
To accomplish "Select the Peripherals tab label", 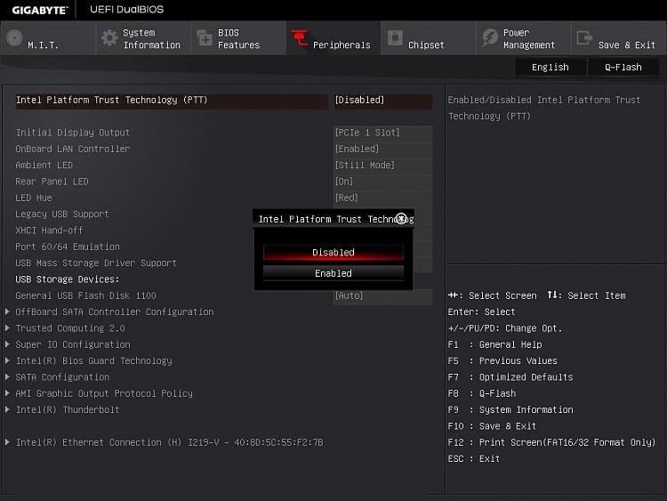I will pos(342,45).
